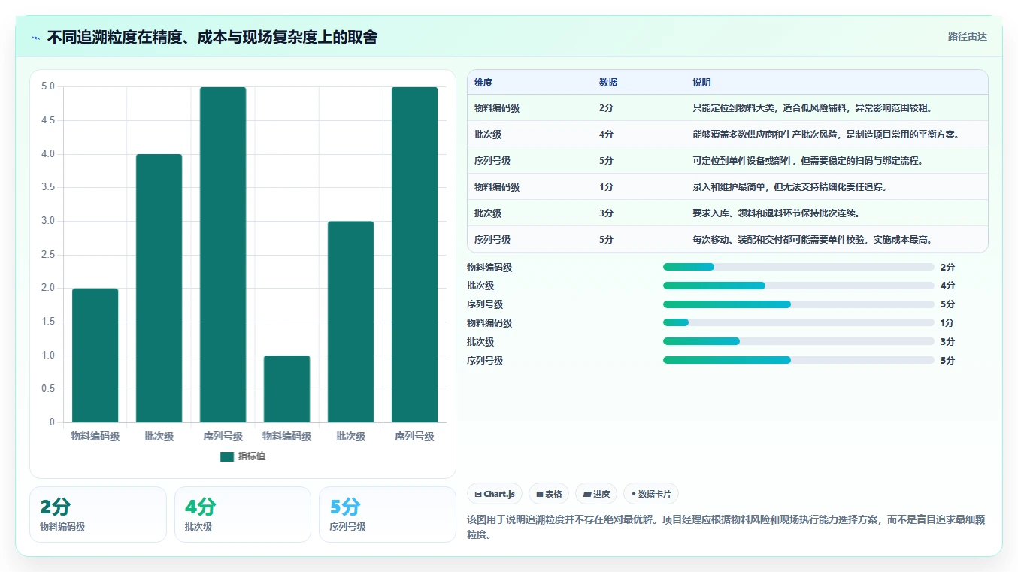The image size is (1018, 572).
Task: Click the 批次级 label beside the 3分 progress bar
Action: click(480, 342)
